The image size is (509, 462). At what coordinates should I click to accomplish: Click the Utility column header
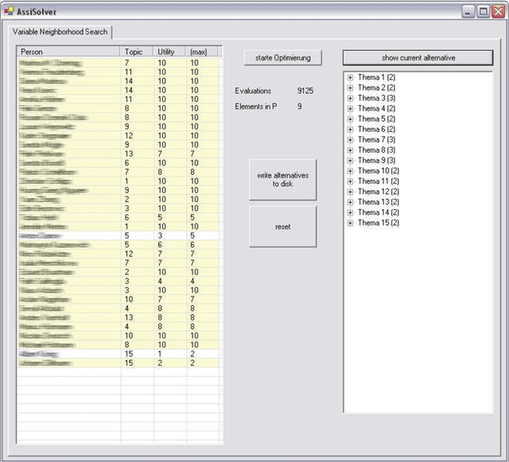(169, 52)
